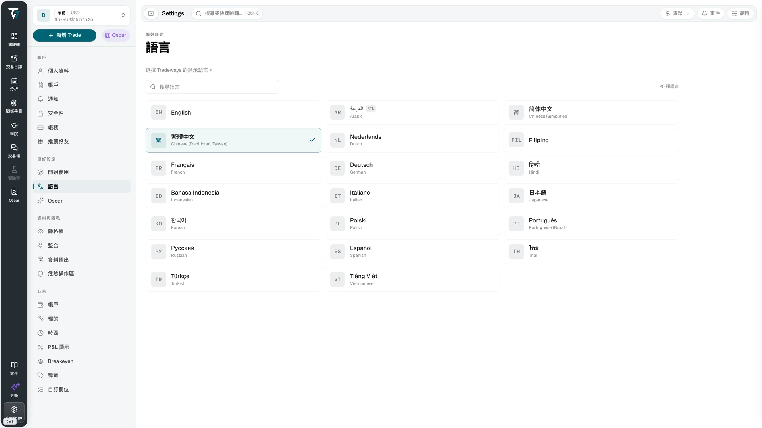
Task: Open 標的 instruments settings
Action: pos(81,319)
